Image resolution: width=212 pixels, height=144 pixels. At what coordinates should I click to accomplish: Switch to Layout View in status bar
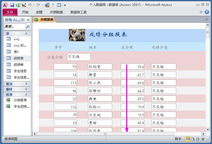point(198,139)
